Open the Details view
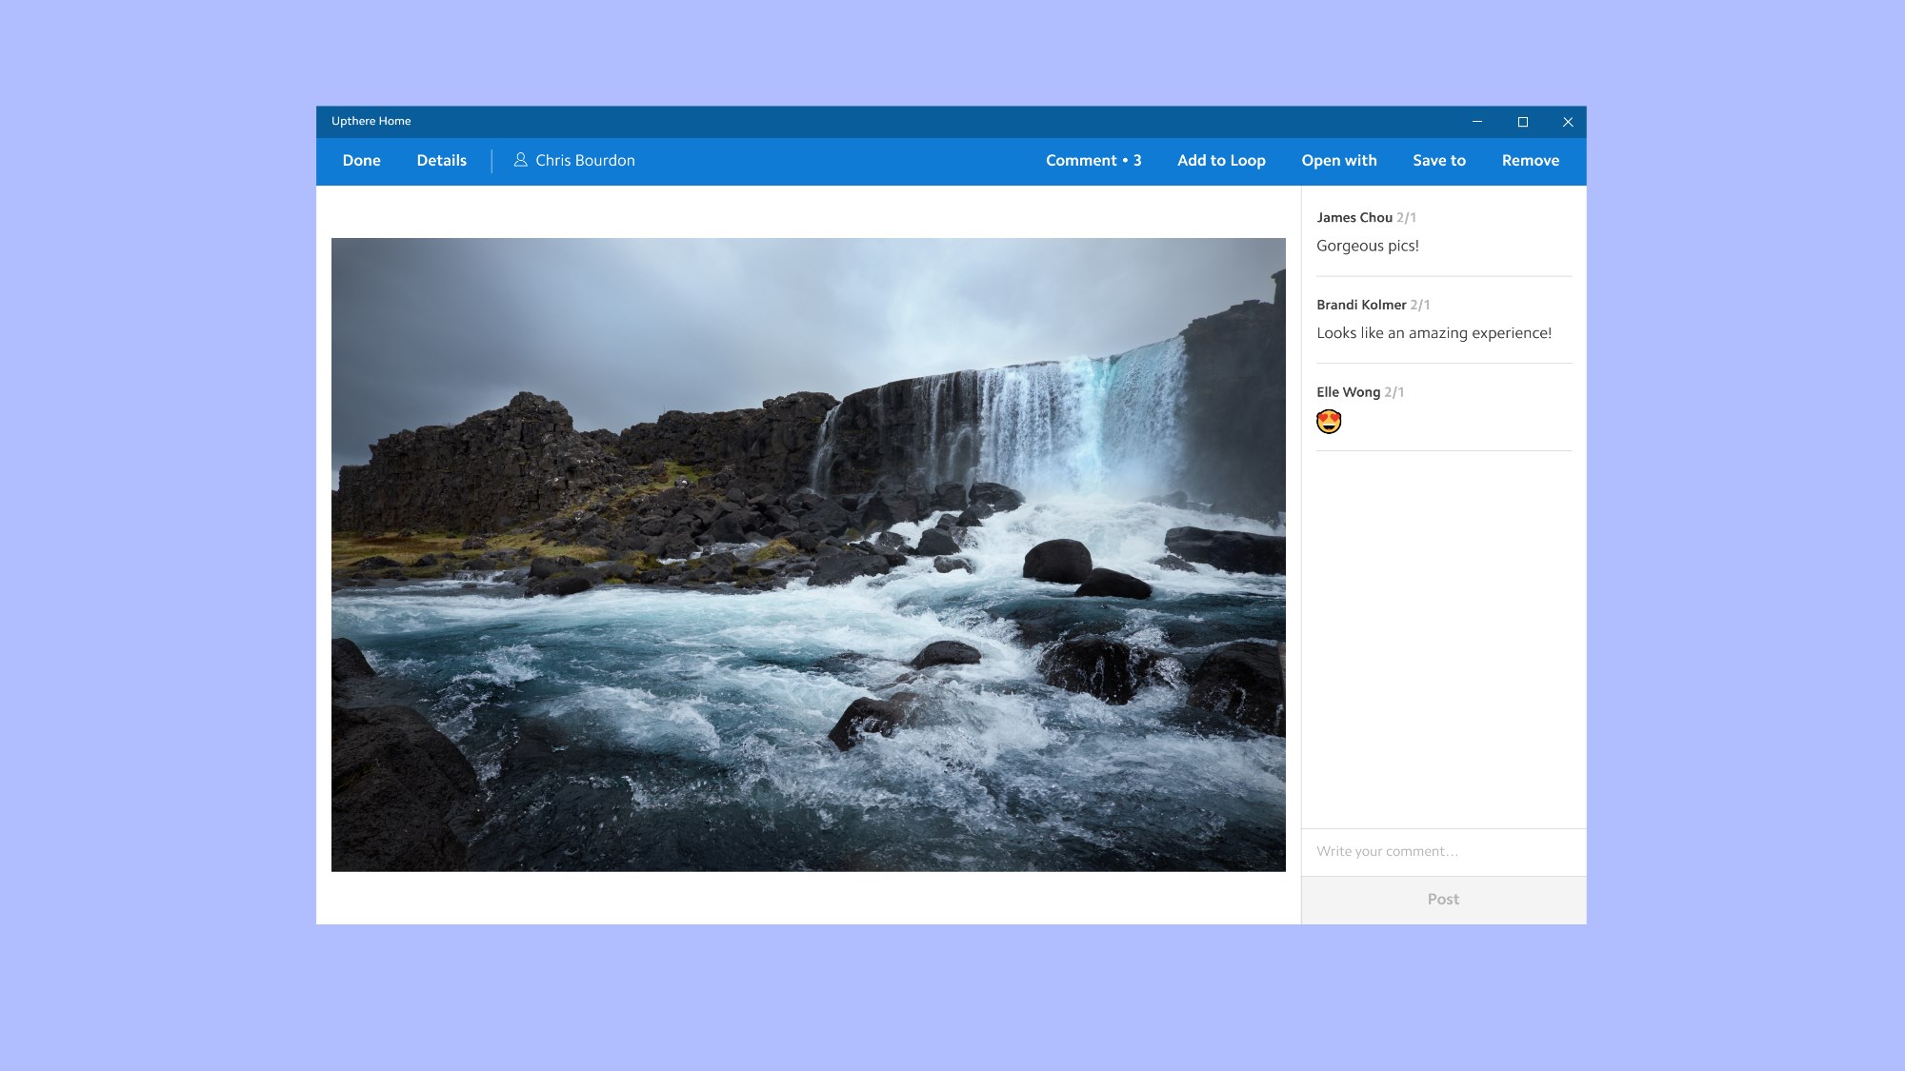The width and height of the screenshot is (1905, 1071). (441, 161)
